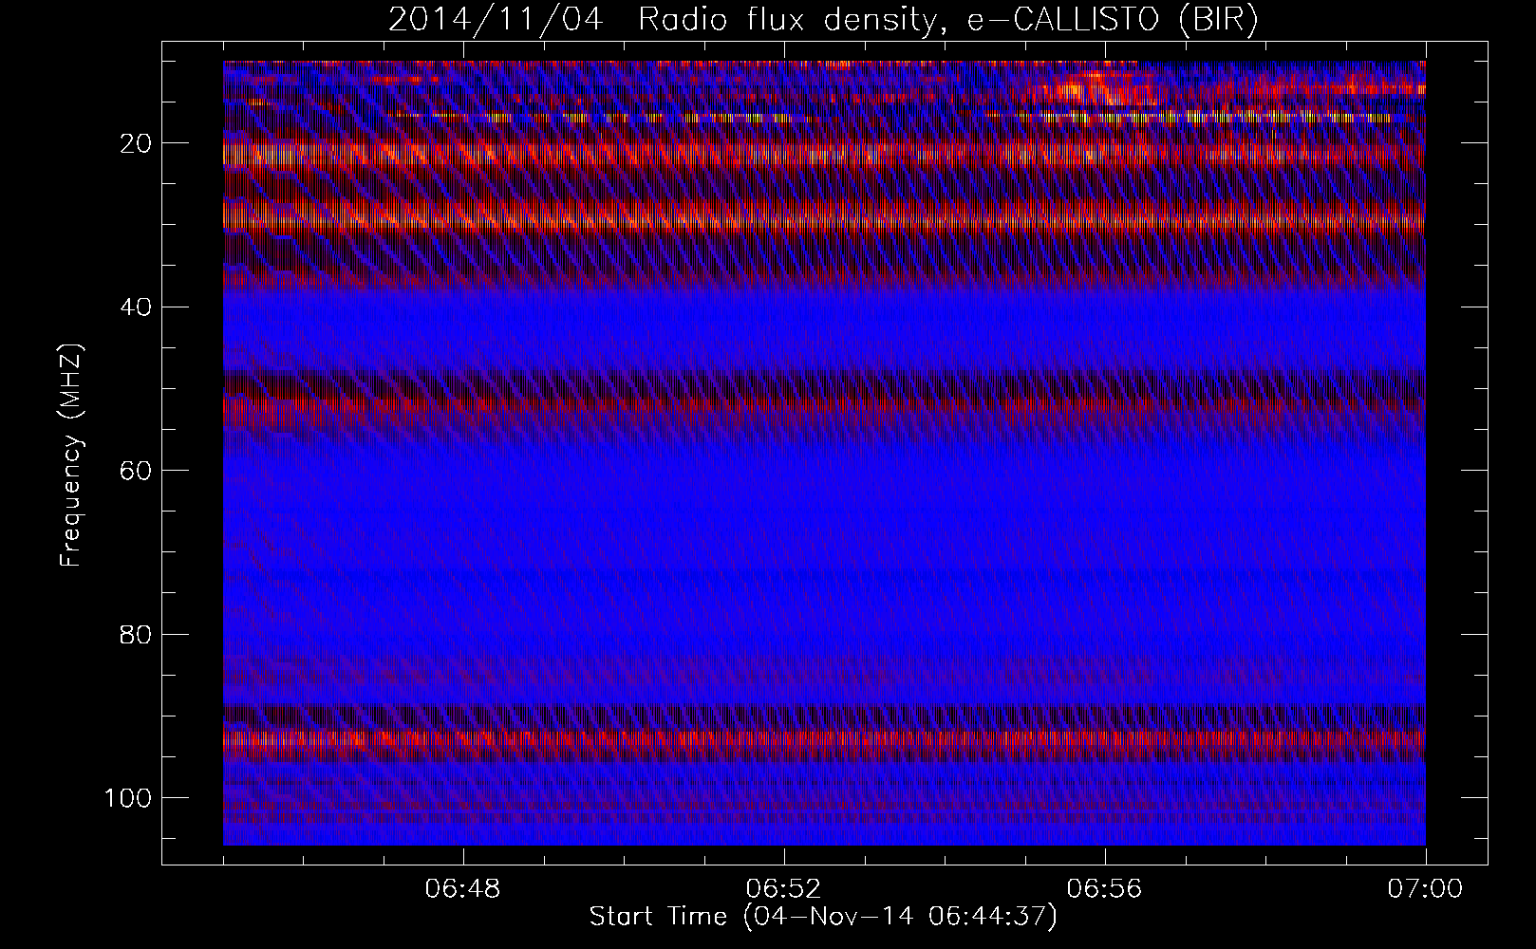Viewport: 1536px width, 949px height.
Task: Click the 06:48 time tick label
Action: pos(463,889)
